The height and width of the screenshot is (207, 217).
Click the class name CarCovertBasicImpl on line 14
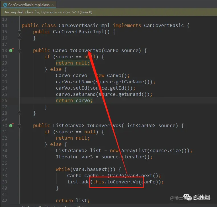coord(84,25)
